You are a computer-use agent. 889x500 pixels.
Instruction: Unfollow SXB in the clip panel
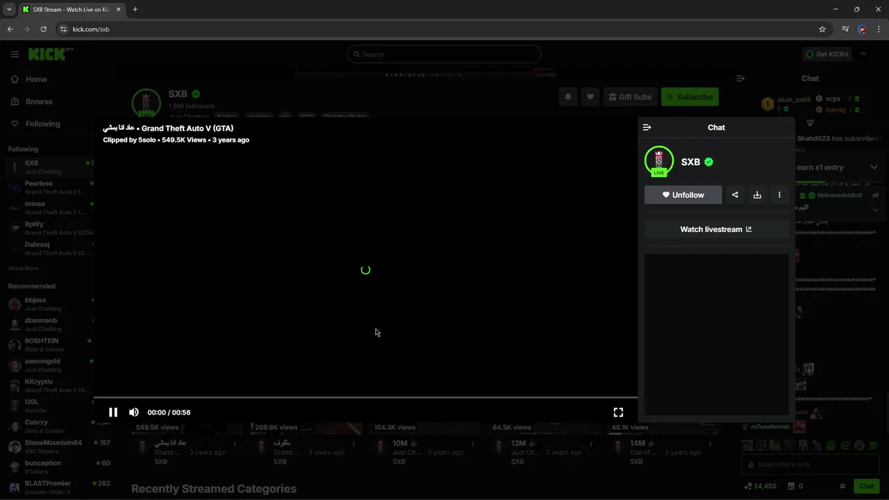pos(683,195)
